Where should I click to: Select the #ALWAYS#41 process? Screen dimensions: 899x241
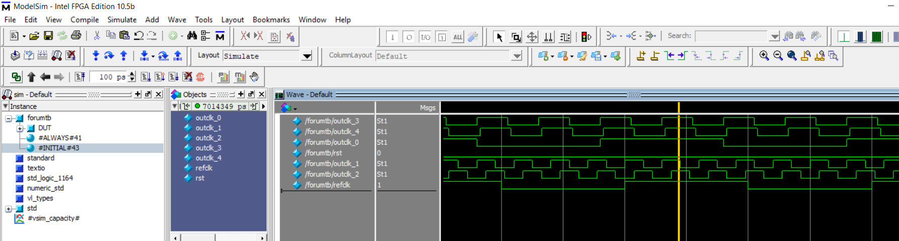pos(60,138)
